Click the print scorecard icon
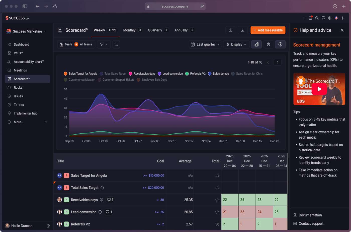The image size is (351, 232). (268, 44)
